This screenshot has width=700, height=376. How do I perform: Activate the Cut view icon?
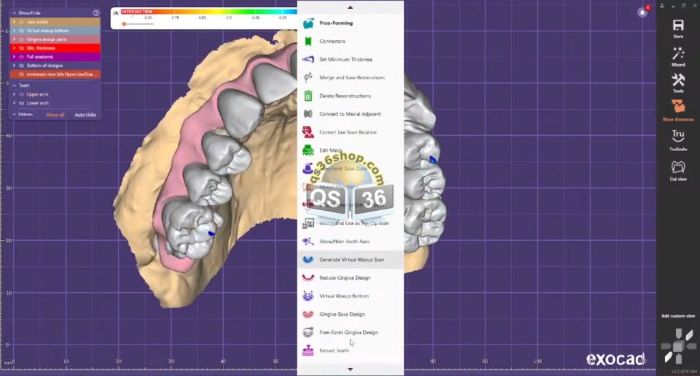point(678,167)
